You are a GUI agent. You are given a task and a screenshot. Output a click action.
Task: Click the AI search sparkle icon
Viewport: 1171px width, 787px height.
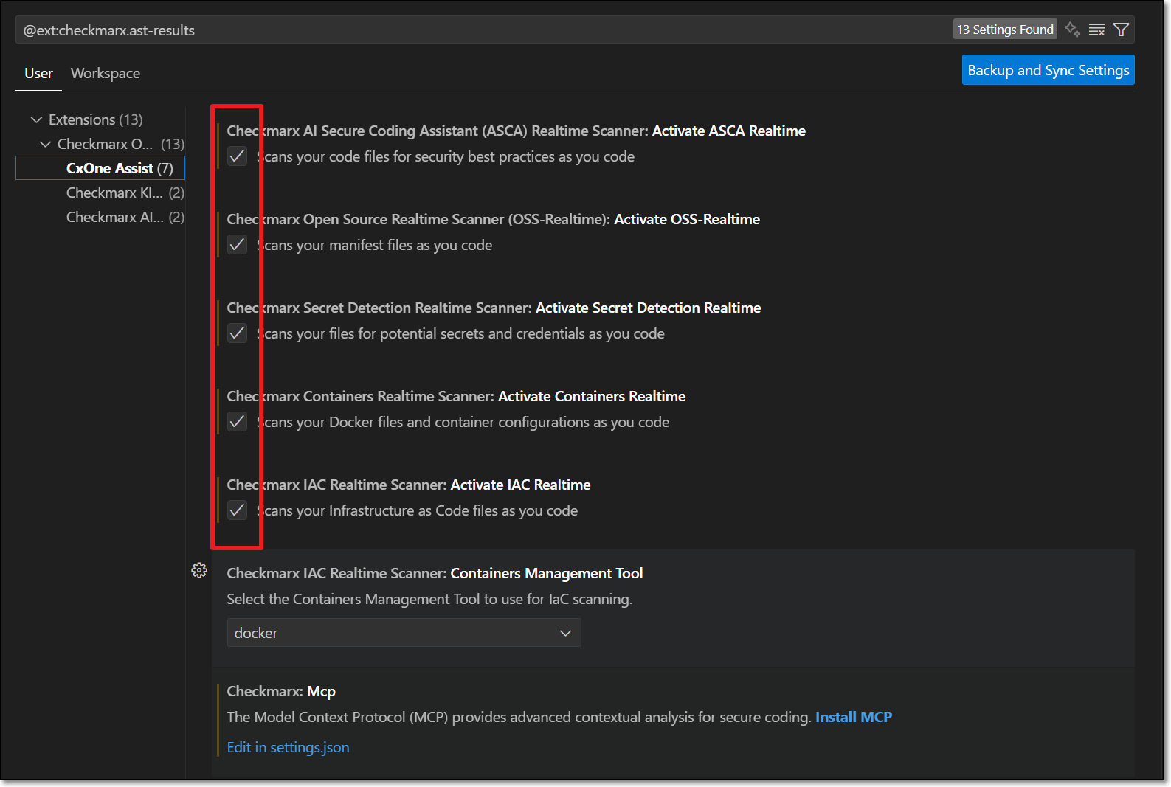coord(1072,30)
